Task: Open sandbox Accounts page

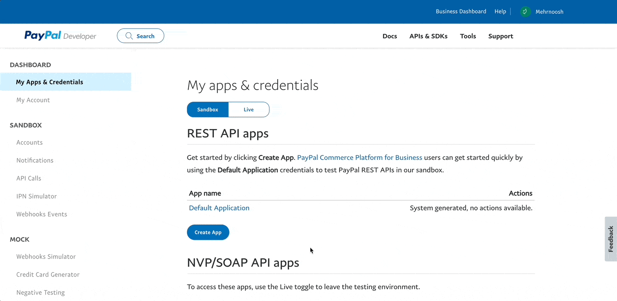Action: 29,142
